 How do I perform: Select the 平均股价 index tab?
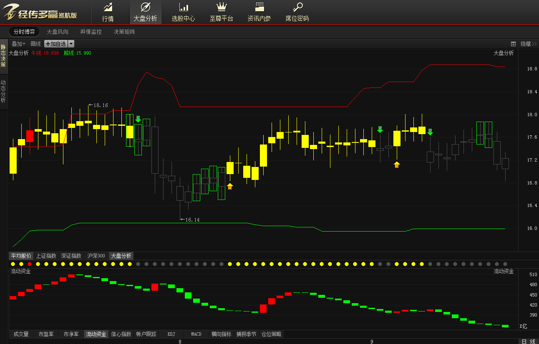point(21,256)
